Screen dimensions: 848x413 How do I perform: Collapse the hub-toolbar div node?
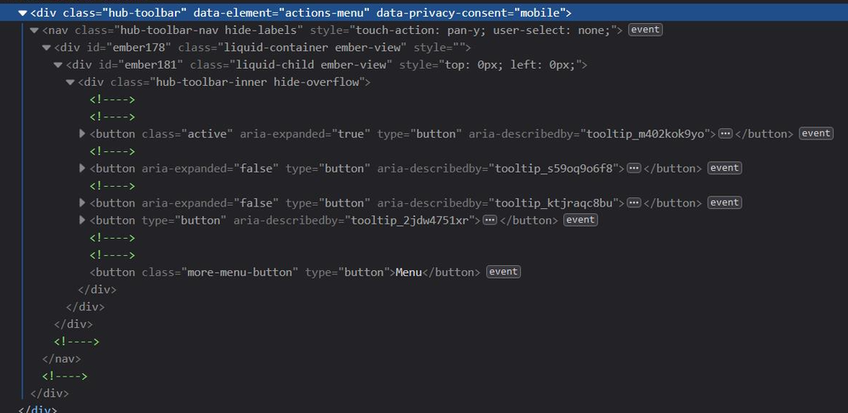pos(23,13)
